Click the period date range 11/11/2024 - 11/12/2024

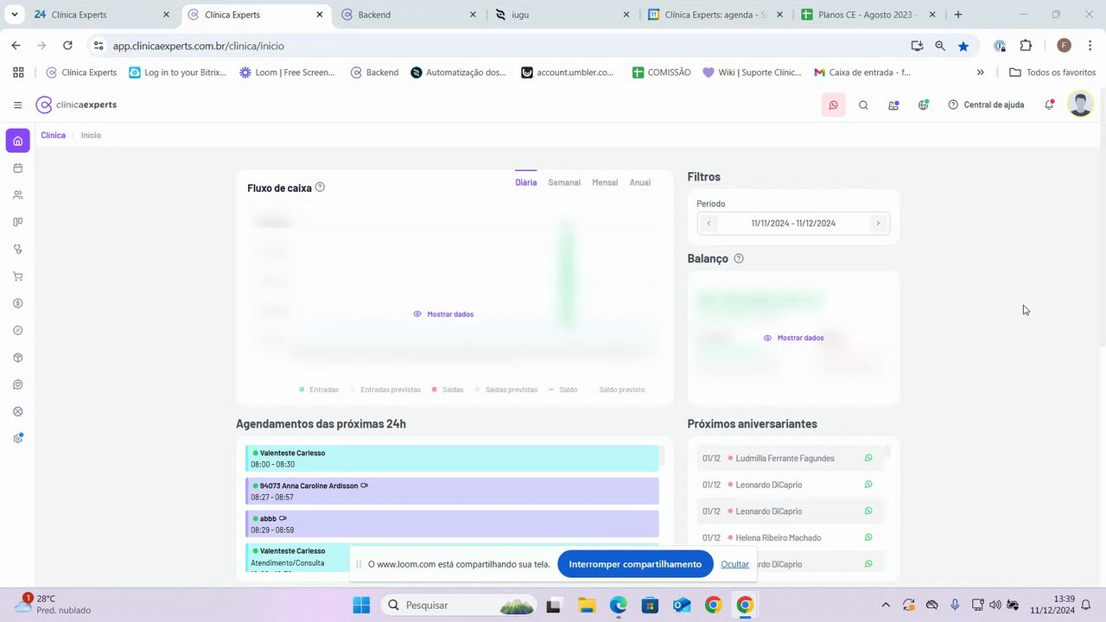[x=793, y=223]
